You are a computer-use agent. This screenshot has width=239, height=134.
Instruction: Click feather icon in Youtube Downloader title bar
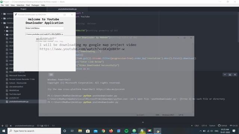pyautogui.click(x=16, y=15)
